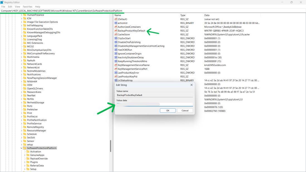Click the Registry Editor app icon
Screen dimensions: 306x172
point(2,2)
